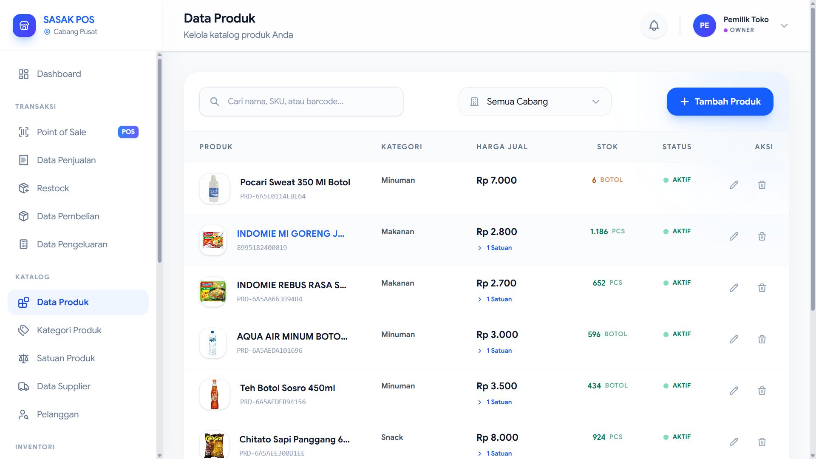Click the Data Pengeluaran calculator icon
This screenshot has width=816, height=459.
click(x=23, y=244)
